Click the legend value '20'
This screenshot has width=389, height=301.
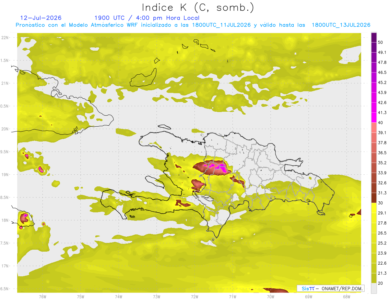381,283
